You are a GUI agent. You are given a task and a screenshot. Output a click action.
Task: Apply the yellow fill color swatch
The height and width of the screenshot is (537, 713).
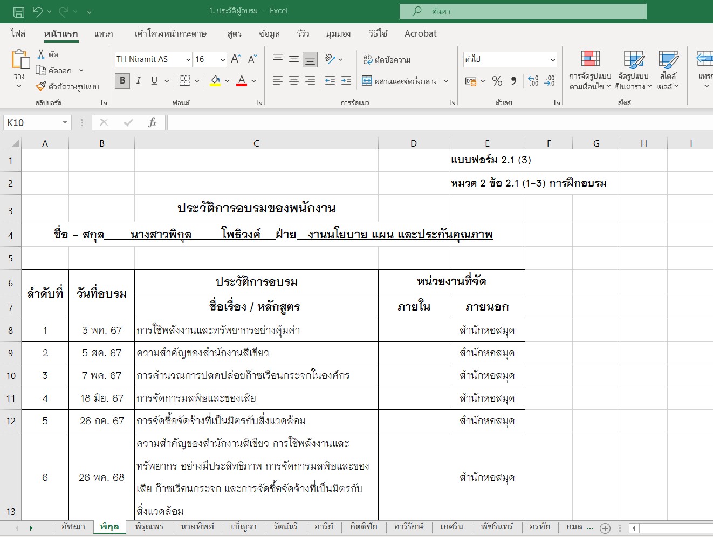tap(215, 81)
